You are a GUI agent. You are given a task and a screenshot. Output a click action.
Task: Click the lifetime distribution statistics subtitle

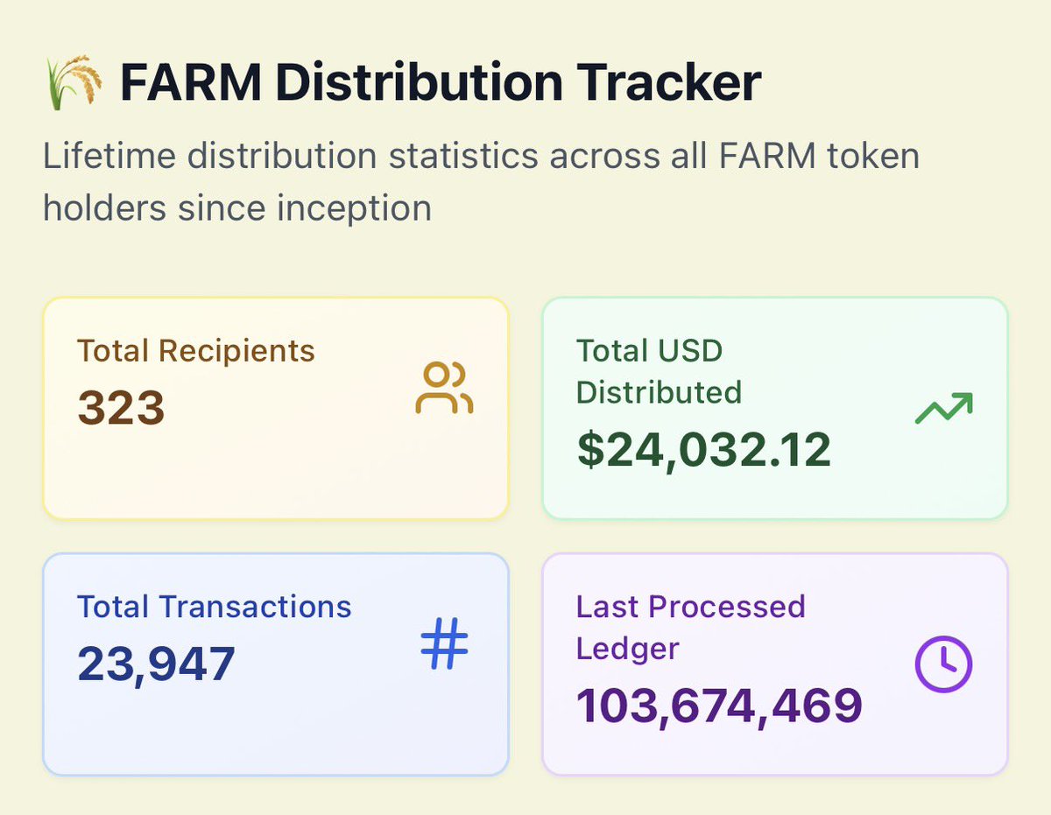(x=481, y=182)
